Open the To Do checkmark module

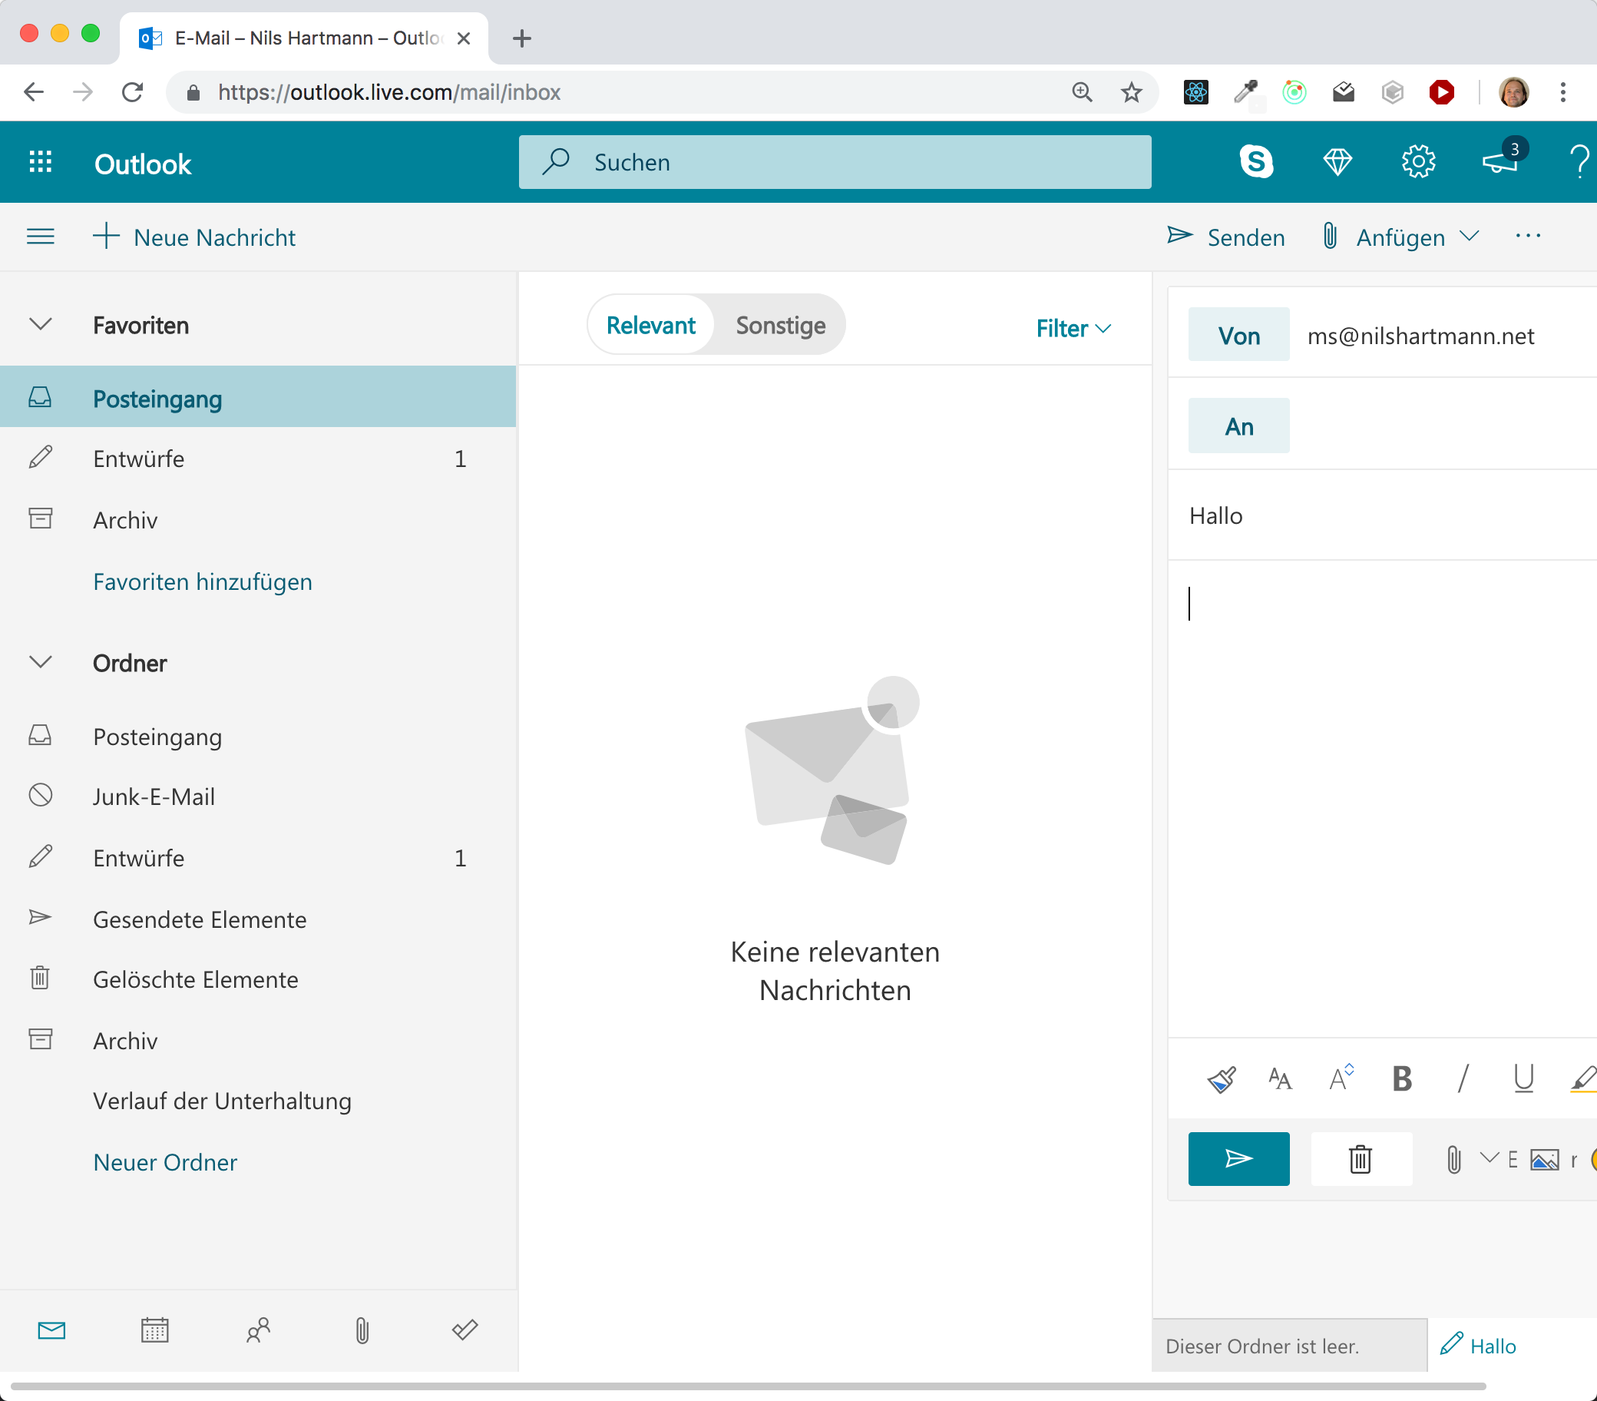(x=465, y=1329)
